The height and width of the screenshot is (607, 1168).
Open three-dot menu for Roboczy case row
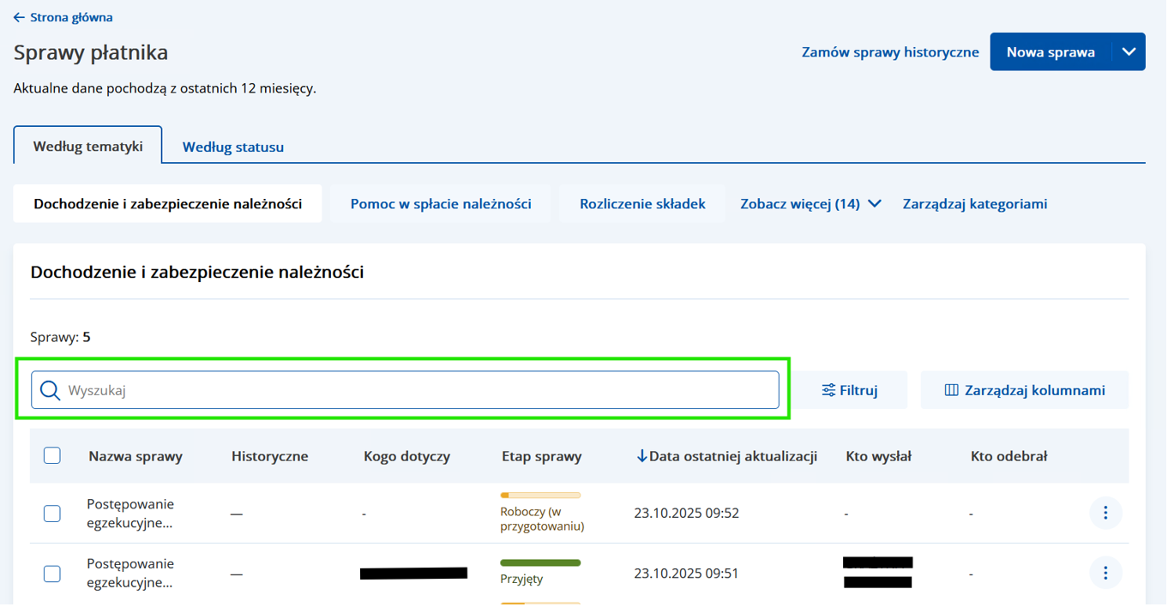point(1105,513)
